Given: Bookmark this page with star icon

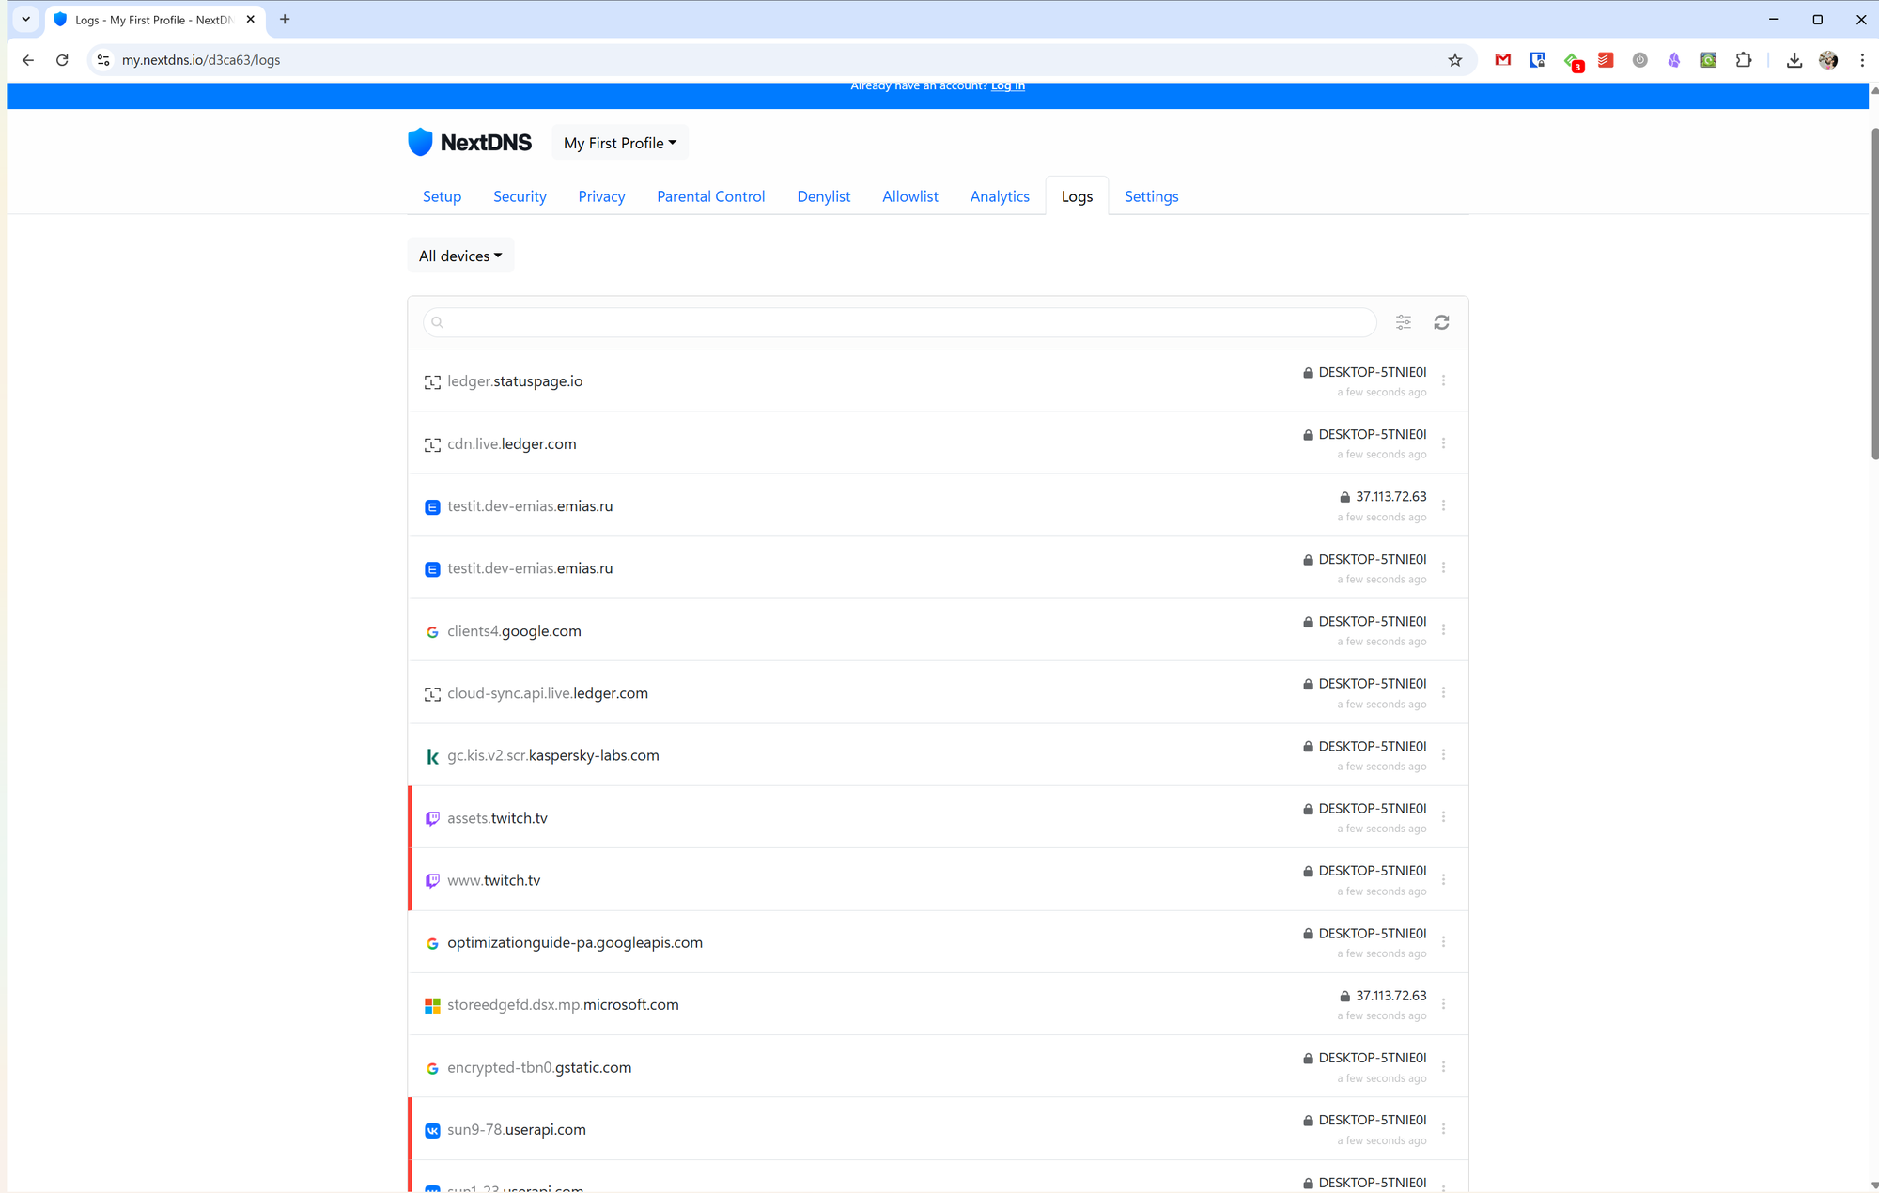Looking at the screenshot, I should coord(1454,60).
